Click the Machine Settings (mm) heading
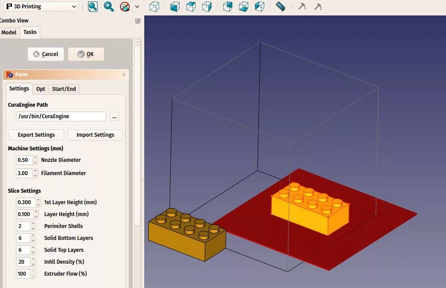The image size is (446, 288). [35, 149]
